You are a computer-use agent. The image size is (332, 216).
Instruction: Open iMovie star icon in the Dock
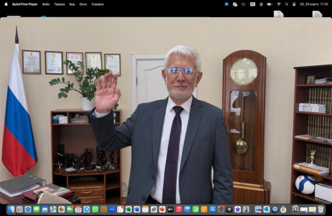pyautogui.click(x=237, y=209)
